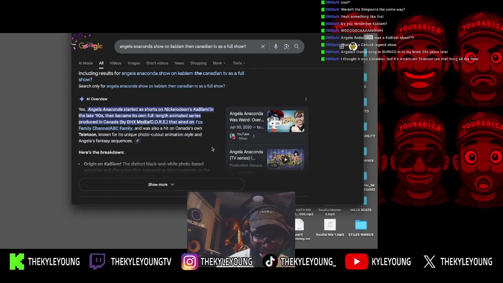Open search by image camera icon
Screen dimensions: 503x283
(286, 46)
